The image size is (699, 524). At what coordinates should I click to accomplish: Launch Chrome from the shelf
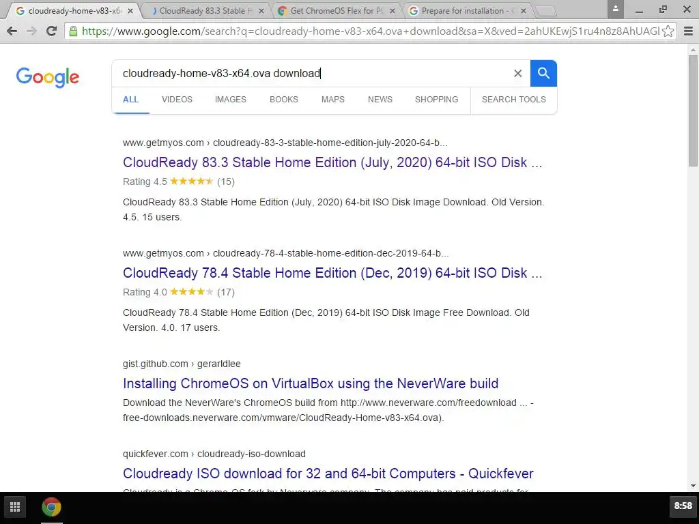[x=51, y=507]
